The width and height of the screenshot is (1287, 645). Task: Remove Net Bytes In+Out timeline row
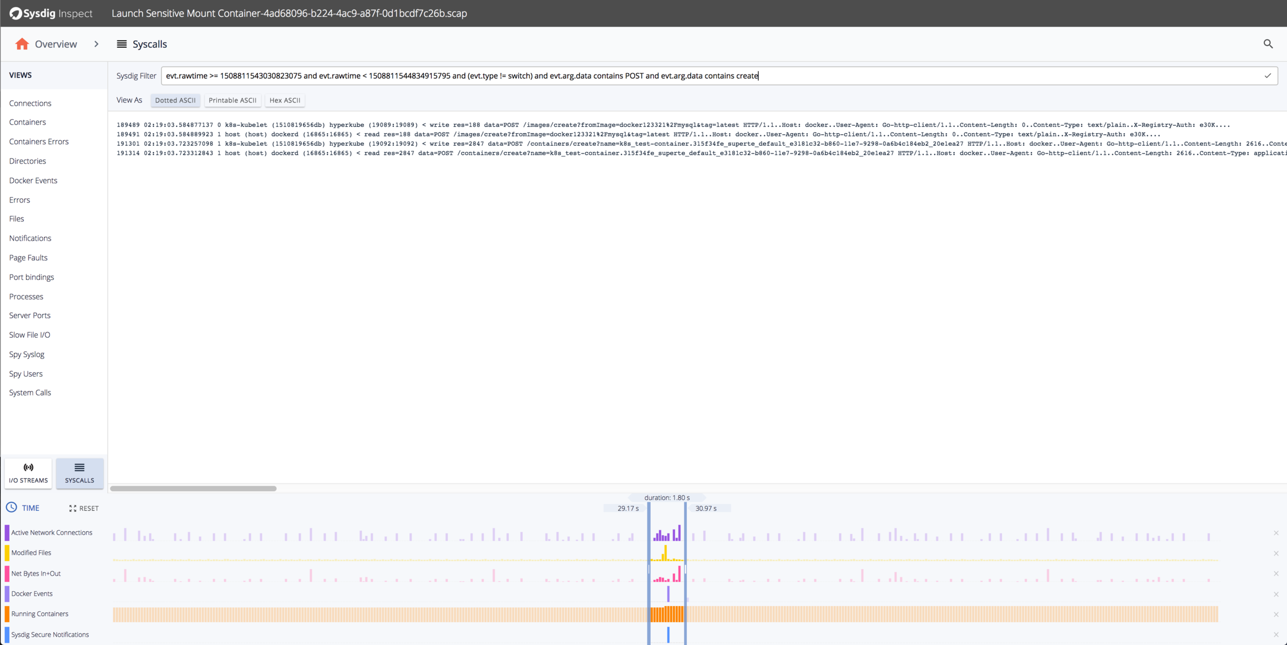1276,573
